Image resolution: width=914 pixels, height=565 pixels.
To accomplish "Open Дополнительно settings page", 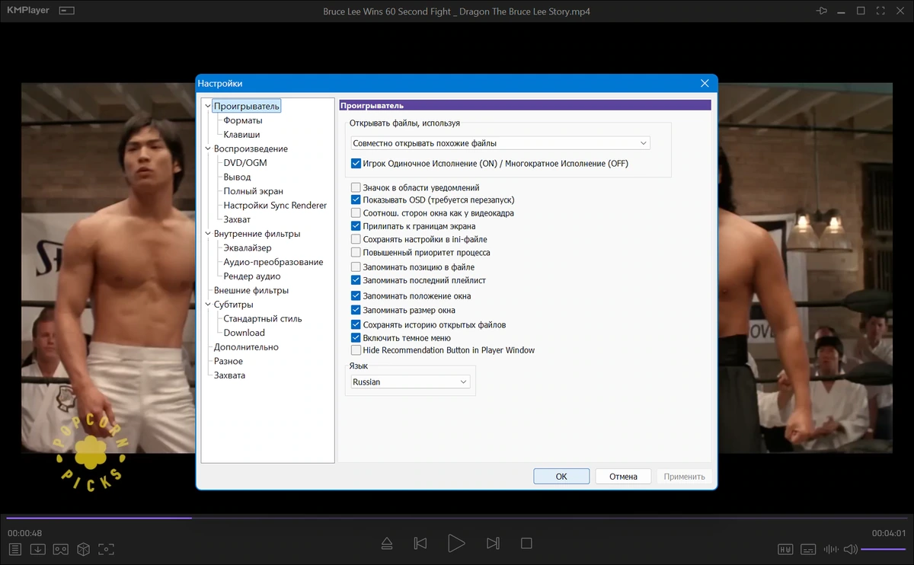I will 246,347.
